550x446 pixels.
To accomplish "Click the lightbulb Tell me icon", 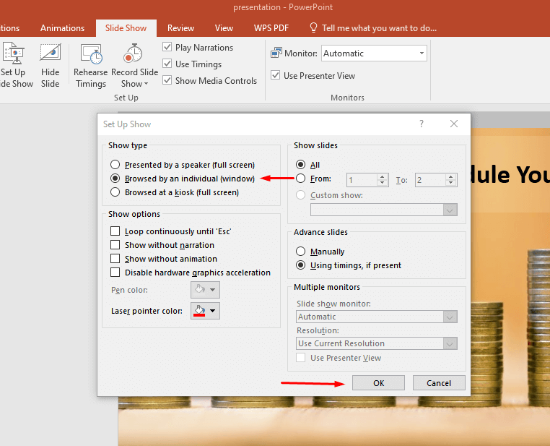I will [x=313, y=28].
